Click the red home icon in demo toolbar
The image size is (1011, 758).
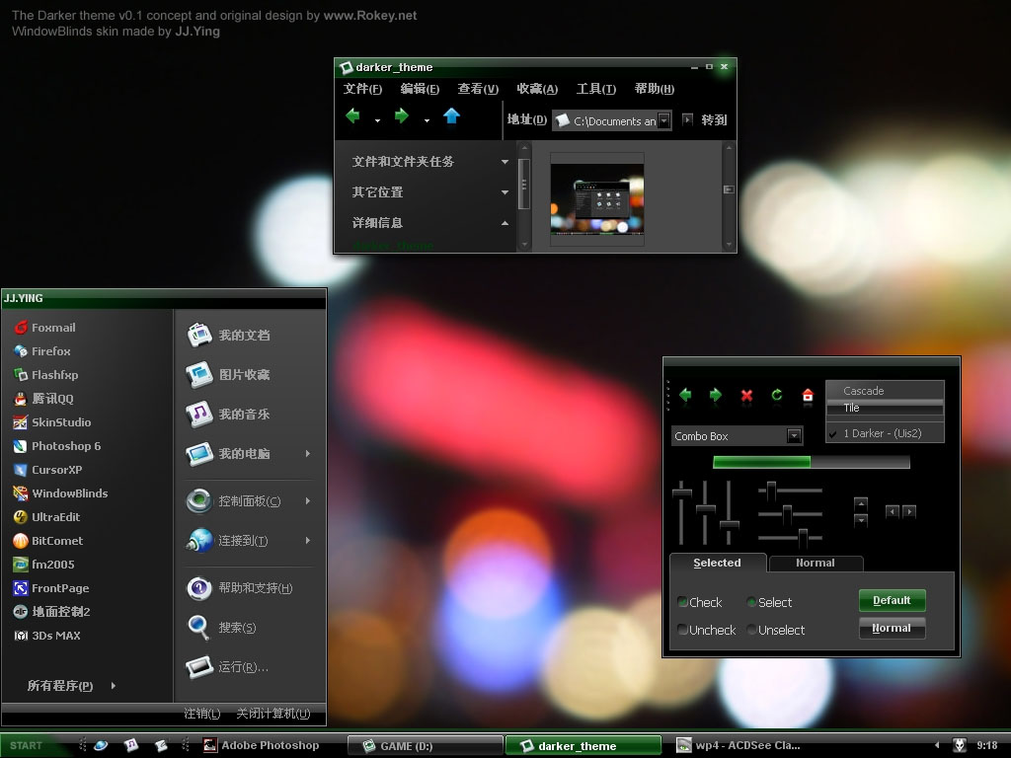pos(808,395)
